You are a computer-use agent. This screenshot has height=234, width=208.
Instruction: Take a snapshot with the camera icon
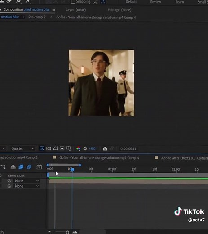105,149
